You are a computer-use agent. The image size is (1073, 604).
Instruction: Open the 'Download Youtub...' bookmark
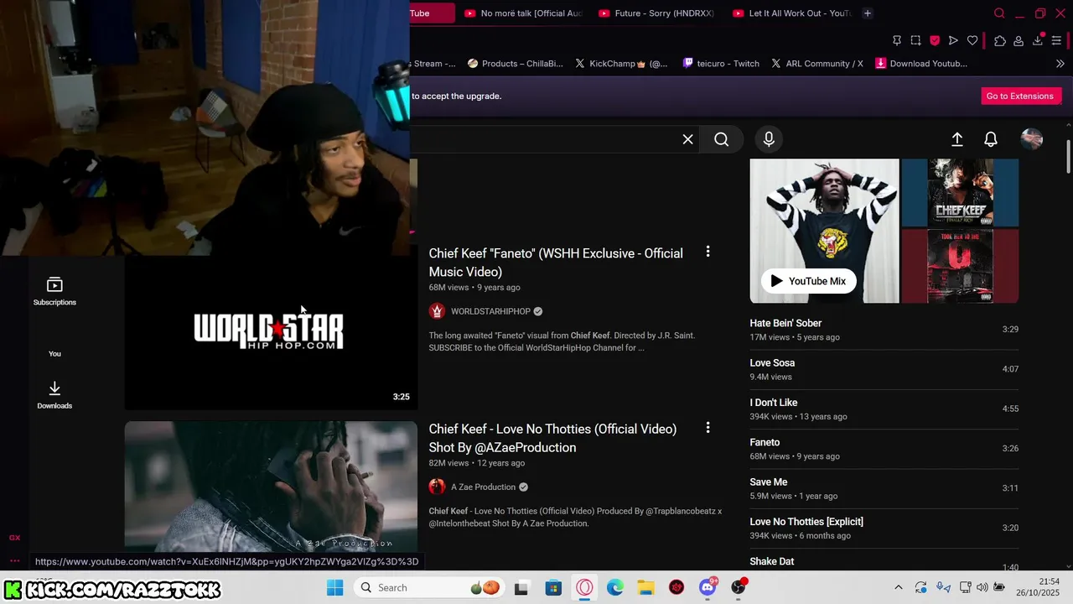click(x=921, y=64)
